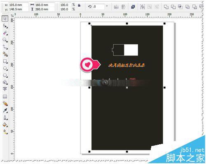Click the orange Chinese text on canvas
This screenshot has height=164, width=206.
[126, 65]
